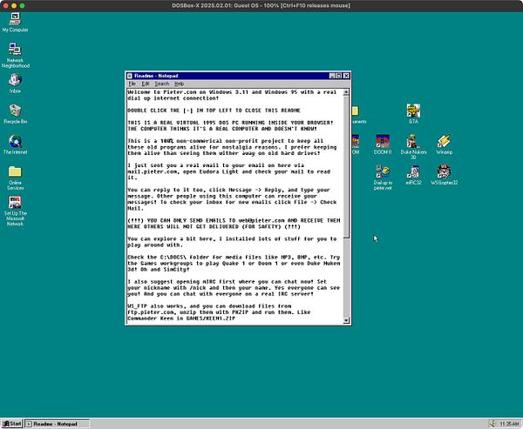Open the Search menu in Notepad
523x429 pixels.
[162, 84]
